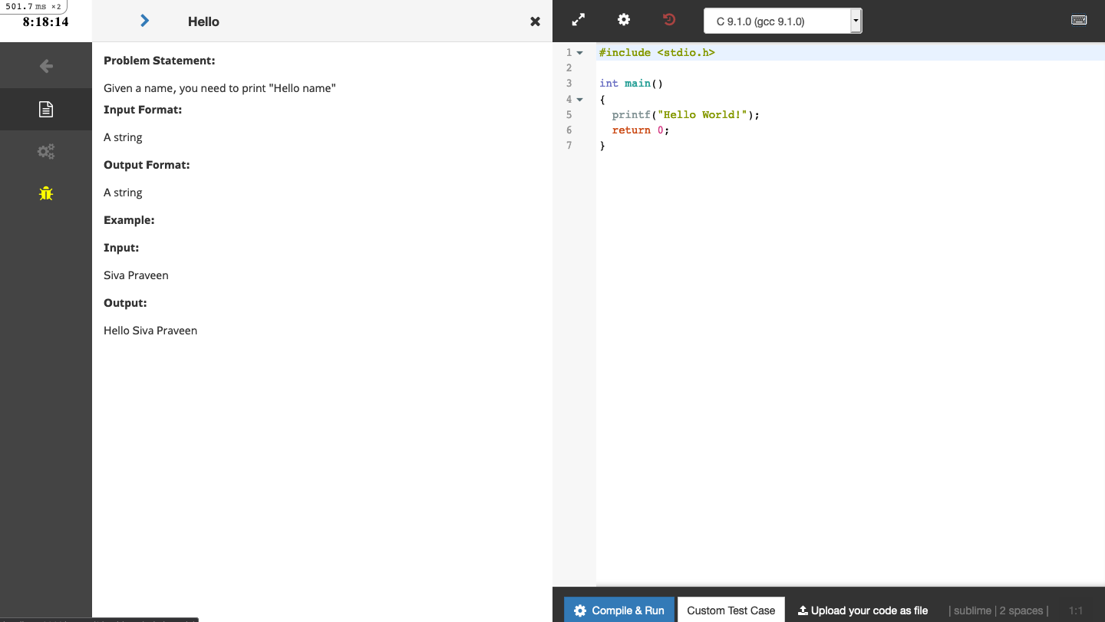Image resolution: width=1105 pixels, height=622 pixels.
Task: Open the test cases settings icon in sidebar
Action: point(46,151)
